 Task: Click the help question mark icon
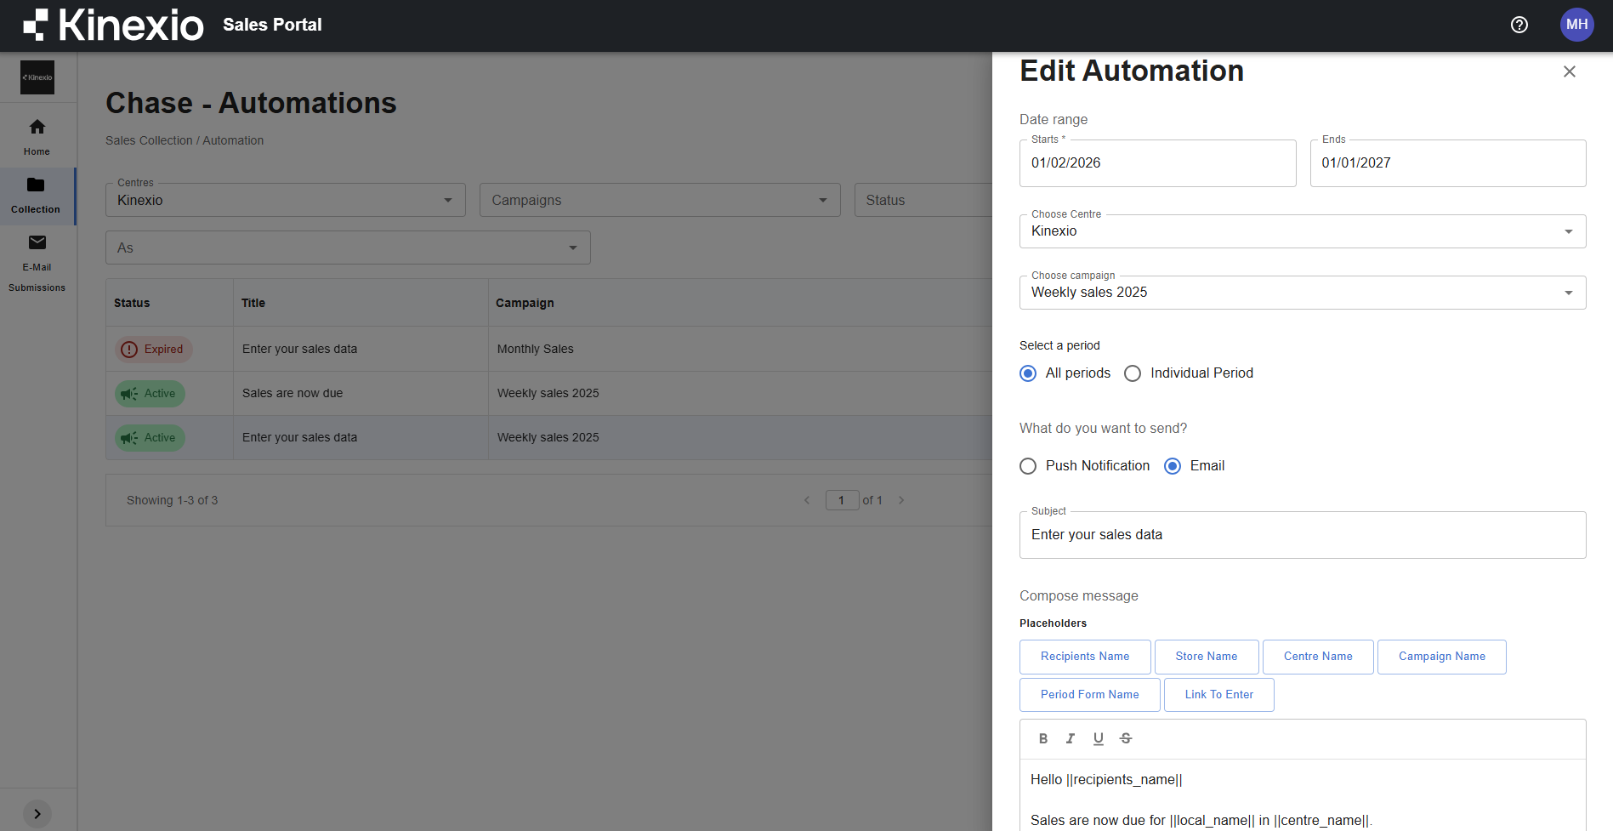(x=1519, y=25)
